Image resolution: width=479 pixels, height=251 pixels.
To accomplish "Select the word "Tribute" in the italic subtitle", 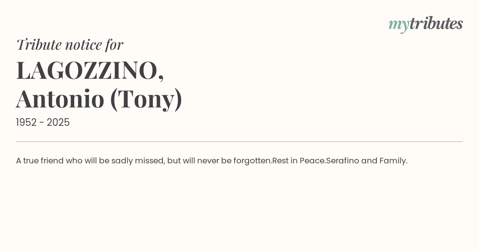I will 39,44.
